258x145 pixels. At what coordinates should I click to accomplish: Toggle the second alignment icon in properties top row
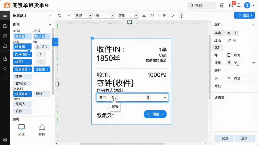[x=236, y=33]
